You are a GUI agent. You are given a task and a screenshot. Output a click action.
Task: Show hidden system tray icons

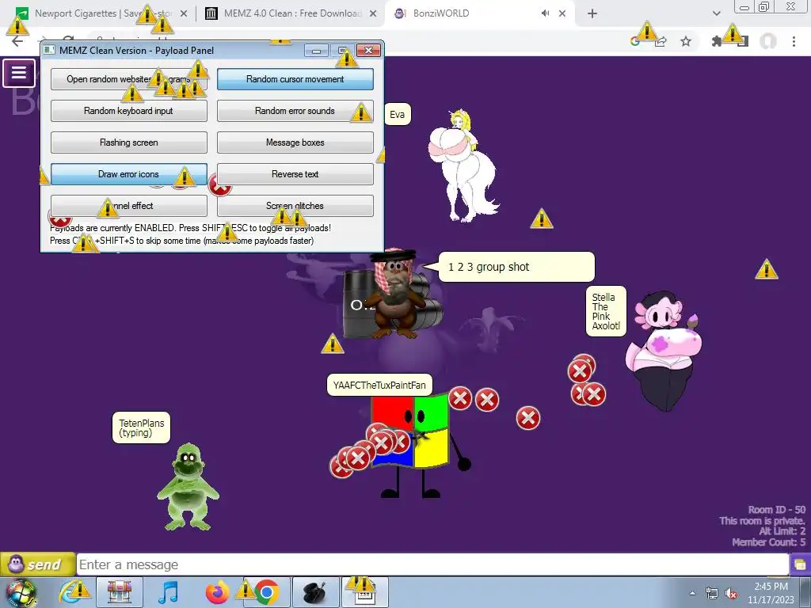[x=692, y=593]
